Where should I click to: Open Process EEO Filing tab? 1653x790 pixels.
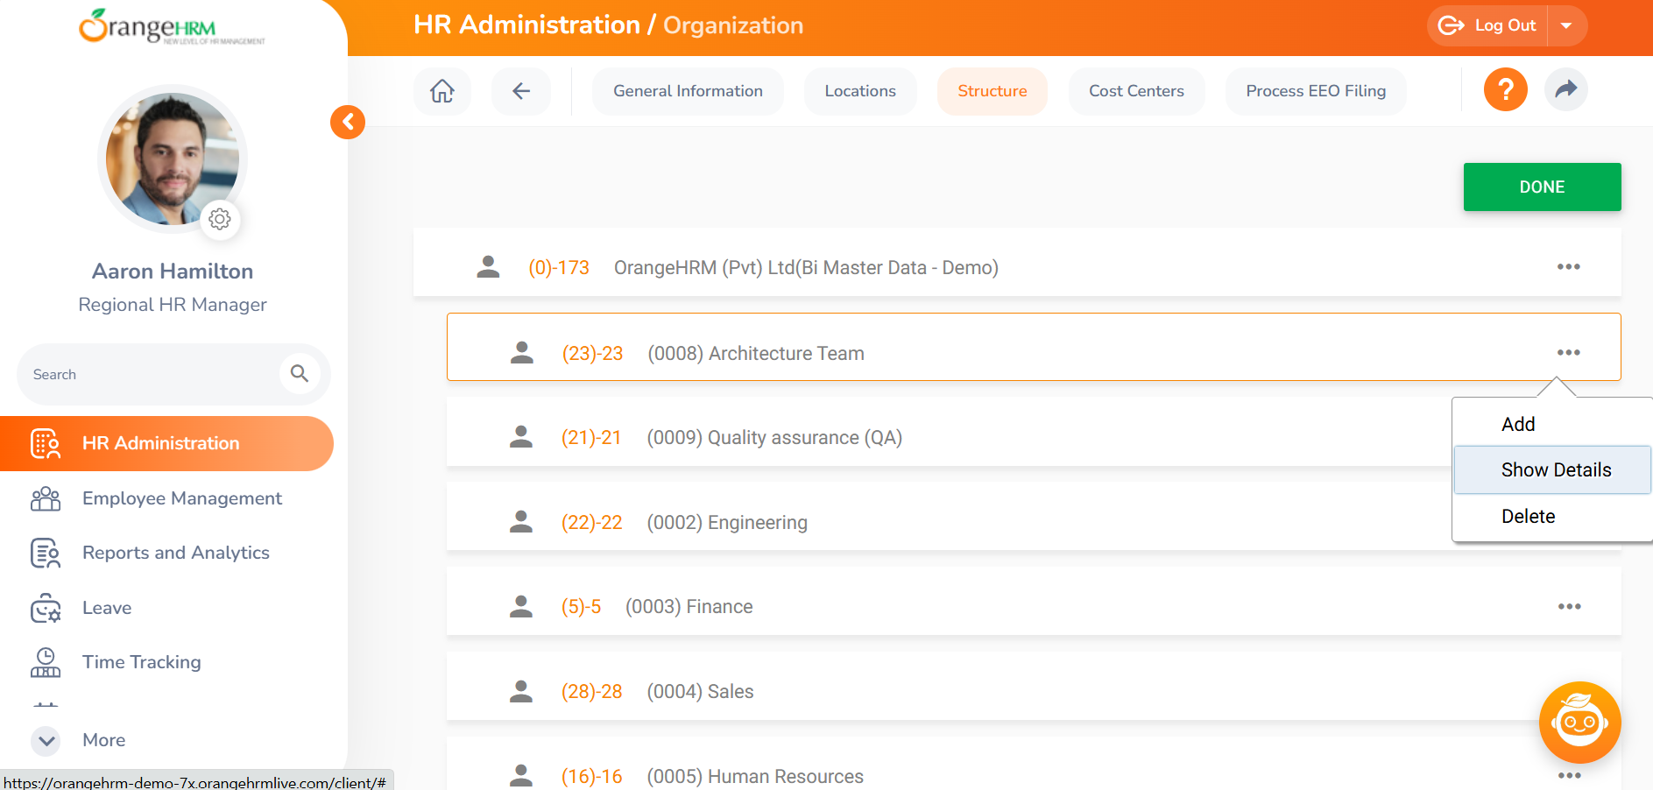coord(1316,91)
